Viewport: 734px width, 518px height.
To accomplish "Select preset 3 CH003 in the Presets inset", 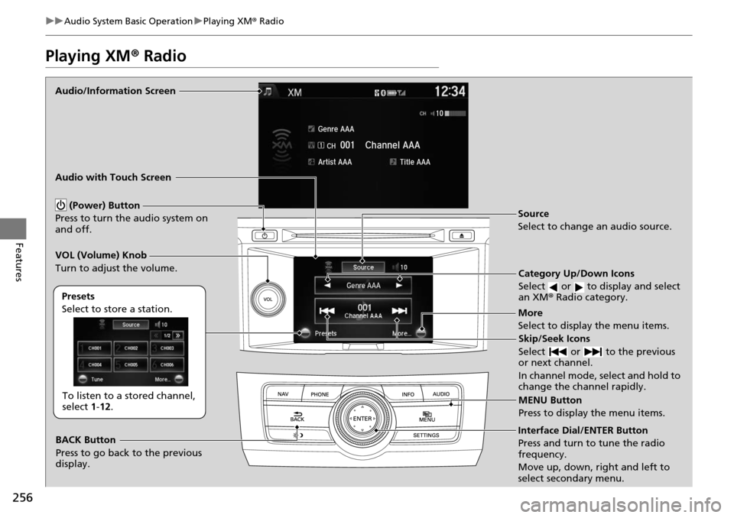I will (167, 348).
